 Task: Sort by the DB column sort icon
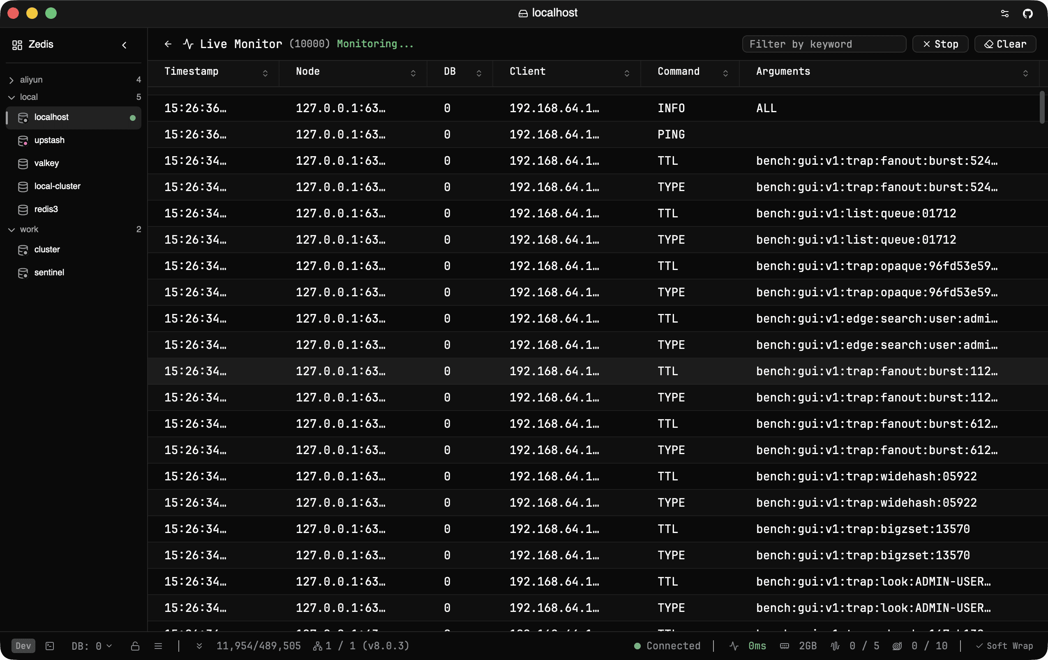tap(479, 73)
